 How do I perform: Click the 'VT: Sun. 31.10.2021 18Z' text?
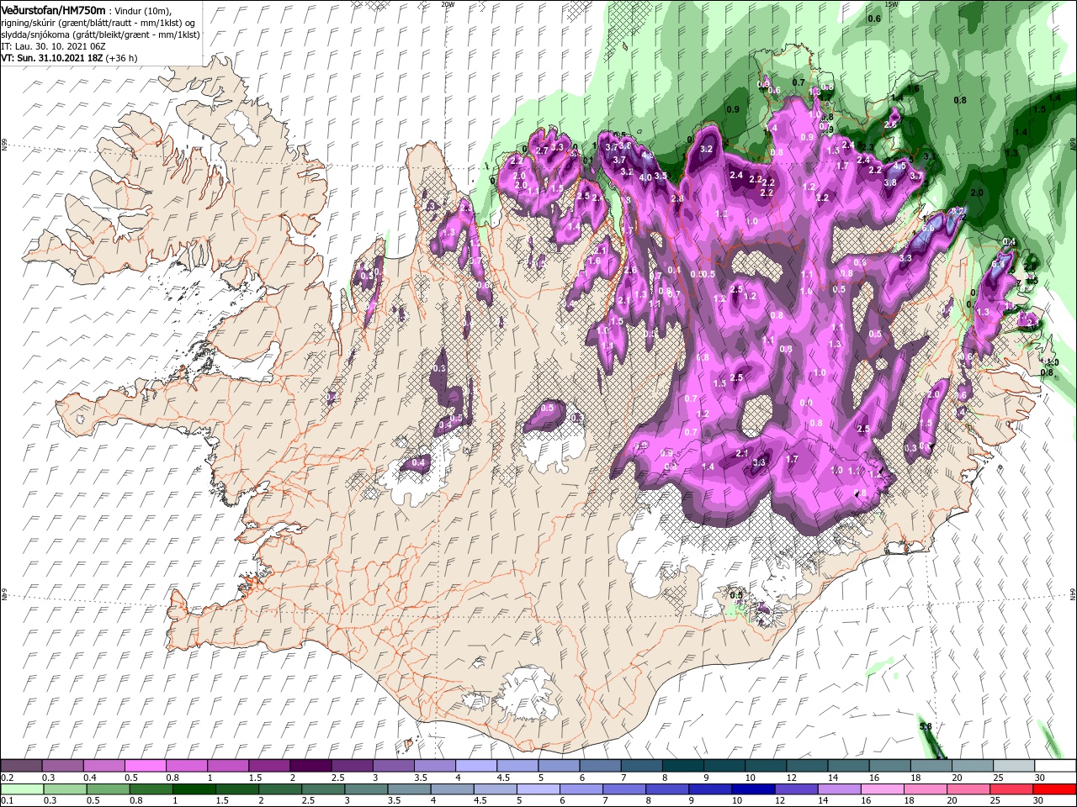pyautogui.click(x=52, y=58)
